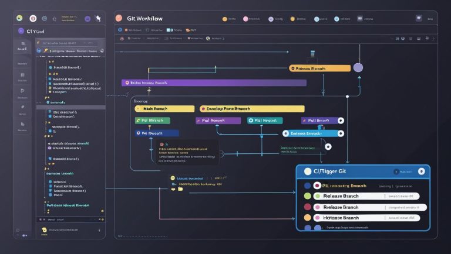This screenshot has height=254, width=451.
Task: Select the orange-dot tab in top tab bar
Action: [229, 19]
